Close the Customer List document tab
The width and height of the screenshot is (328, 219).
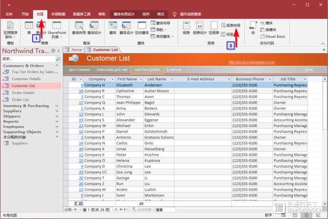pos(324,50)
